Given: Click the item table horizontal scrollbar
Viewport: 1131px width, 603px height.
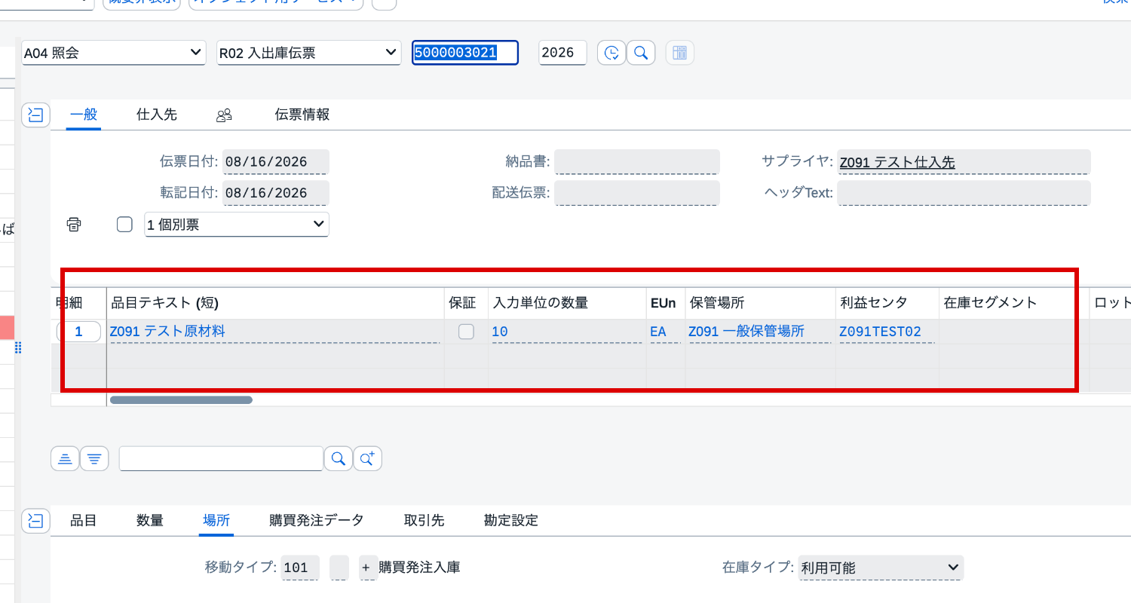Looking at the screenshot, I should pyautogui.click(x=181, y=400).
